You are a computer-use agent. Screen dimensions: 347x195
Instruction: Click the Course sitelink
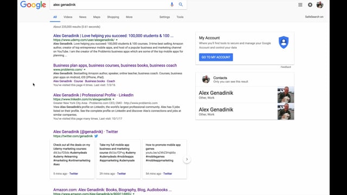click(x=78, y=81)
